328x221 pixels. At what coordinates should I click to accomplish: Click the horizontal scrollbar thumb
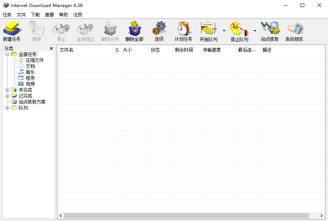[186, 215]
